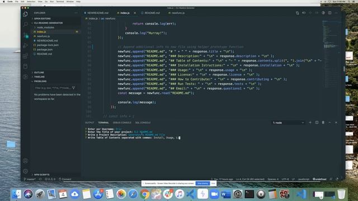This screenshot has height=201, width=358.
Task: Open Launchpad rocket in the Dock
Action: point(40,194)
